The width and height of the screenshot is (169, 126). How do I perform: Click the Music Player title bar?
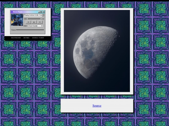coord(28,12)
